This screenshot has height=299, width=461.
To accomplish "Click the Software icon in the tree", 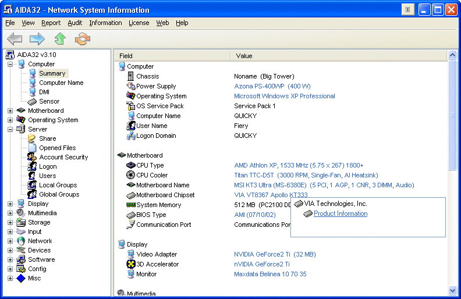I will tap(21, 259).
